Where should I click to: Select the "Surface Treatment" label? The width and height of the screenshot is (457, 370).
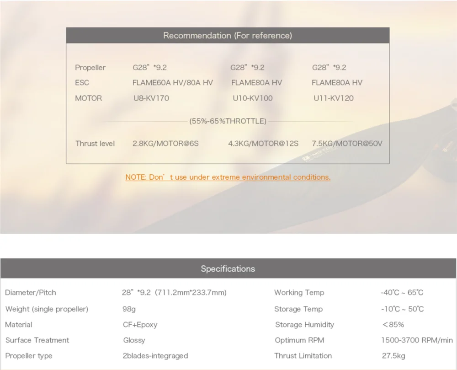37,340
